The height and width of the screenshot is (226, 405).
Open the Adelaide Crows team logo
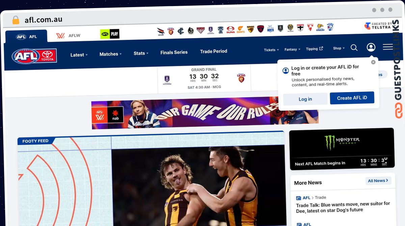[161, 31]
